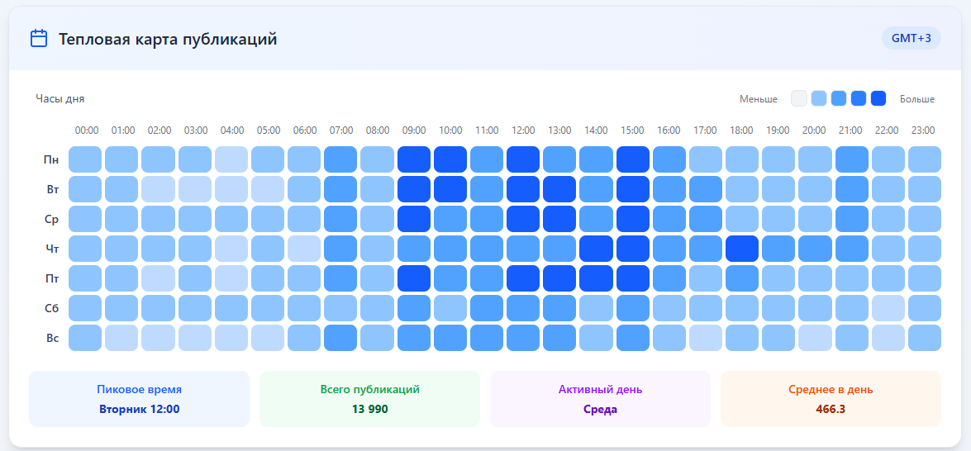Screen dimensions: 971x451
Task: Click the Wednesday 15:00 heatmap cell
Action: pyautogui.click(x=632, y=219)
